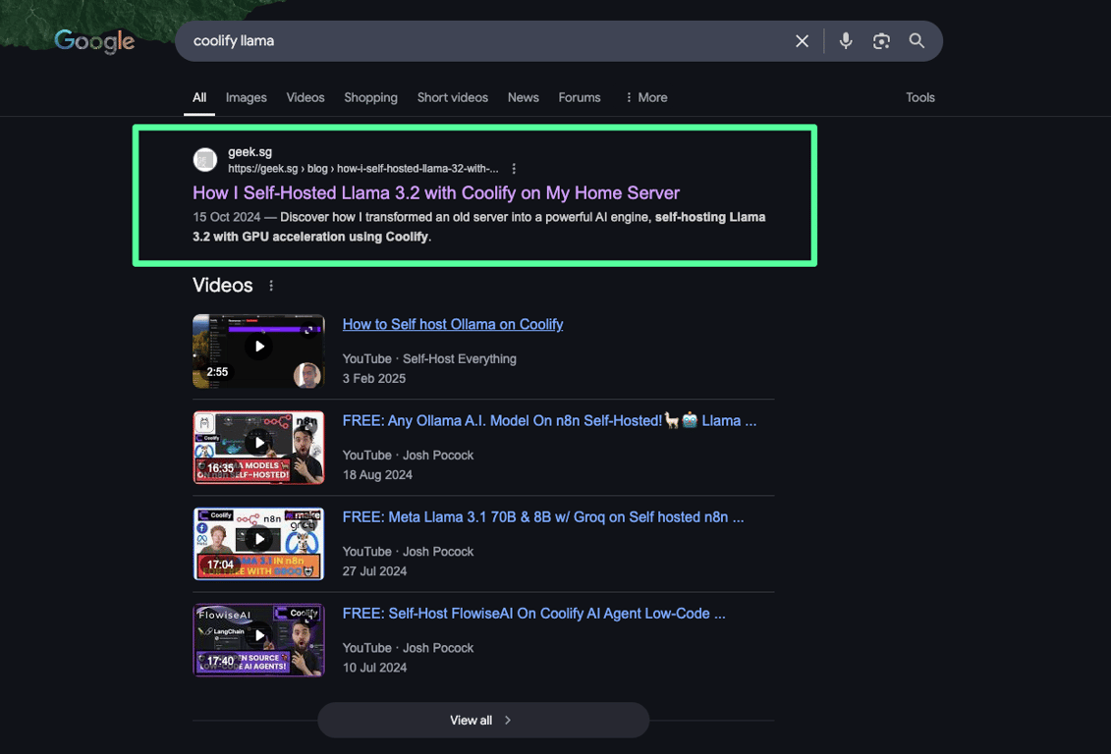Play the 17:04 video thumbnail

point(258,544)
